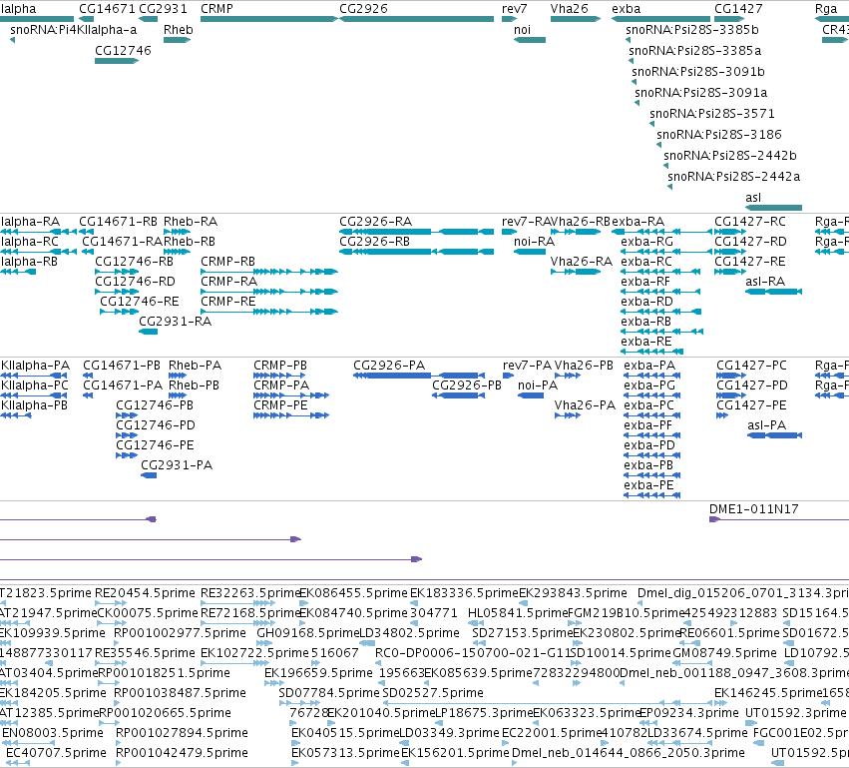The image size is (849, 768).
Task: Click the exba-RG transcript label
Action: [x=646, y=241]
